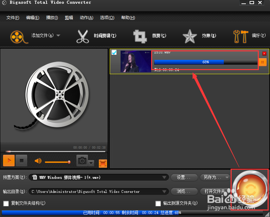
Task: Click the Open Folder button
Action: click(215, 191)
